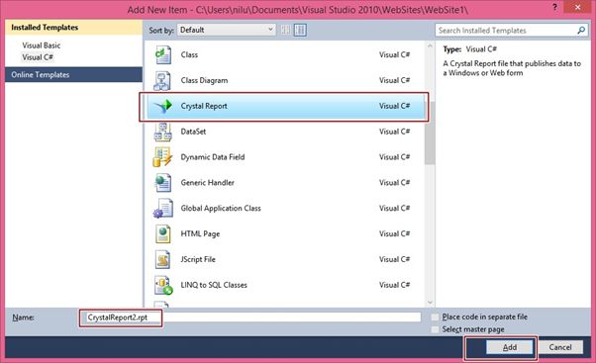Switch to small icons view
This screenshot has height=363, width=596.
[x=286, y=30]
